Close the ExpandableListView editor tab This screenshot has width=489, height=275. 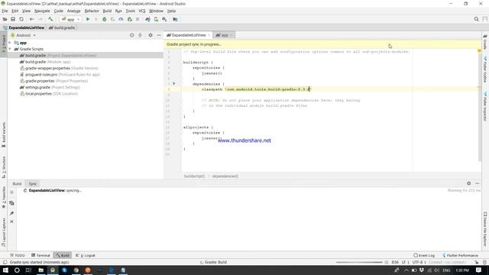tap(209, 35)
